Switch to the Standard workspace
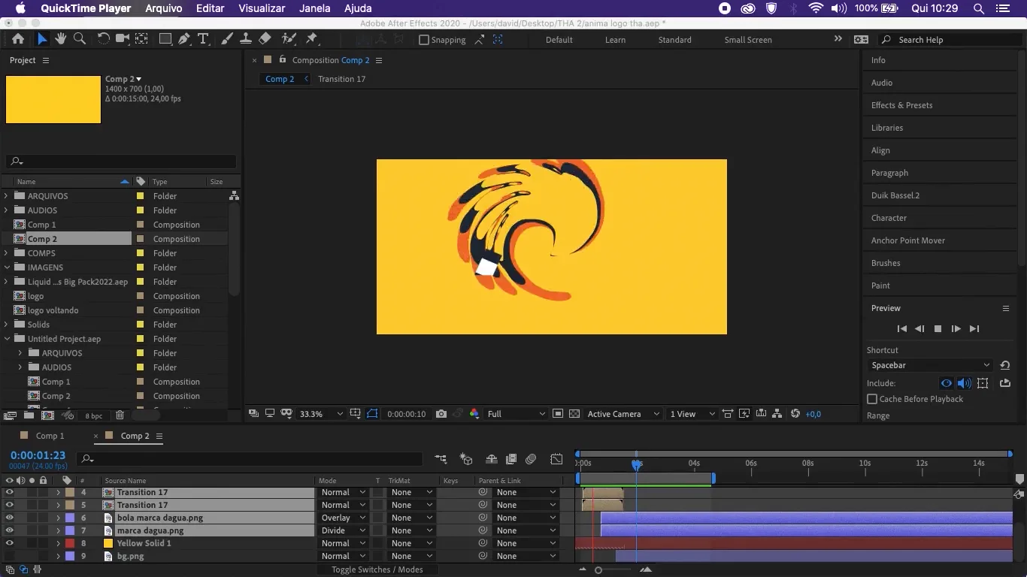The height and width of the screenshot is (577, 1027). 674,40
